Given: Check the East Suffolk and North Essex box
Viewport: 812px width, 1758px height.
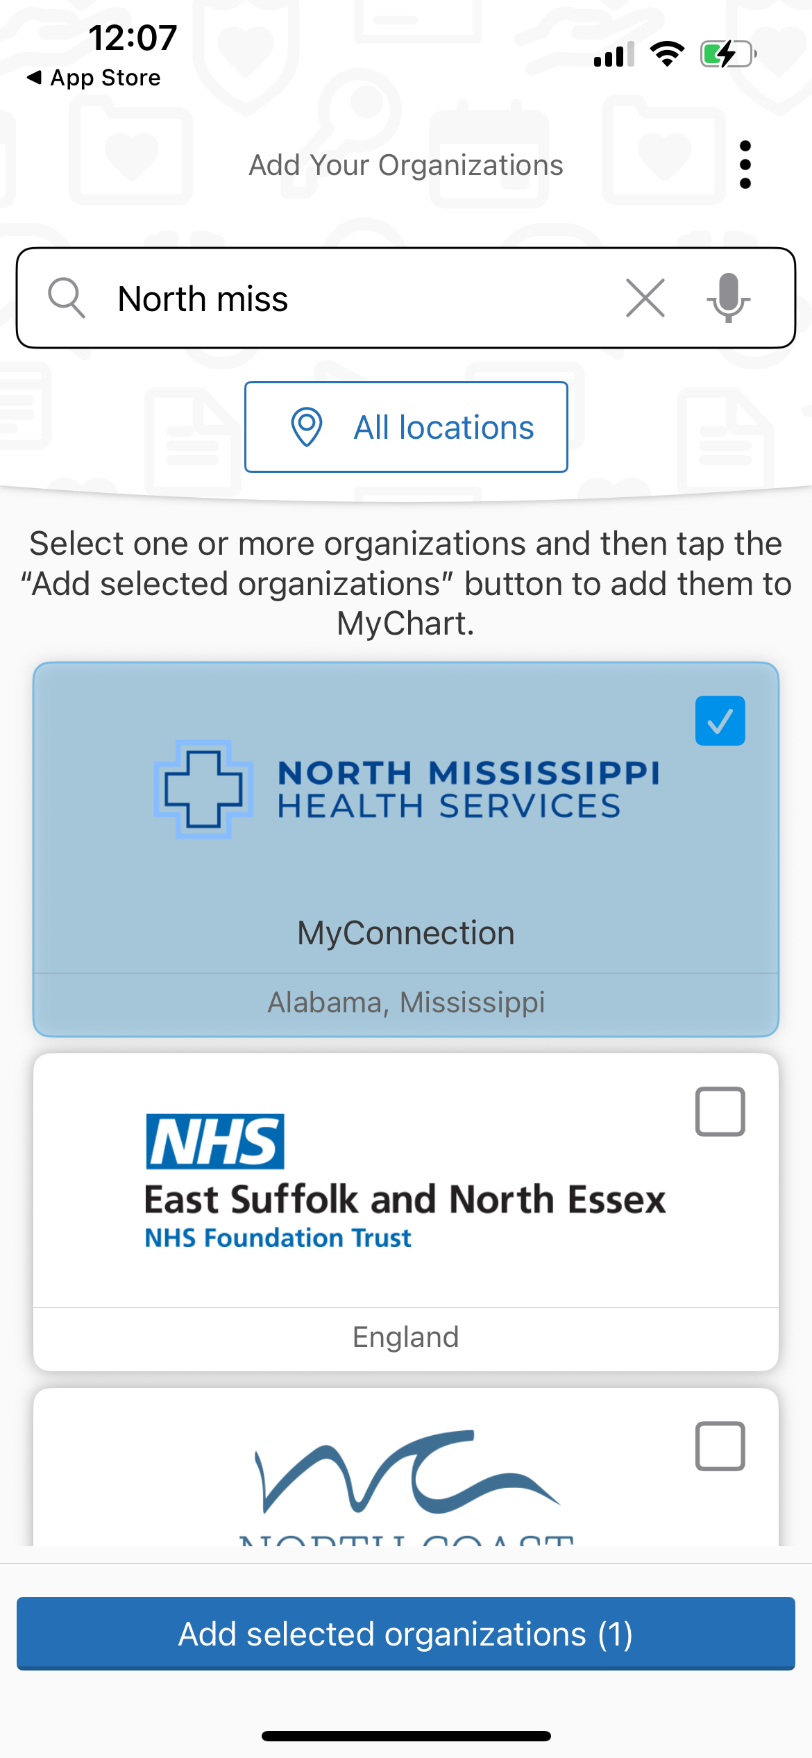Looking at the screenshot, I should pos(720,1112).
